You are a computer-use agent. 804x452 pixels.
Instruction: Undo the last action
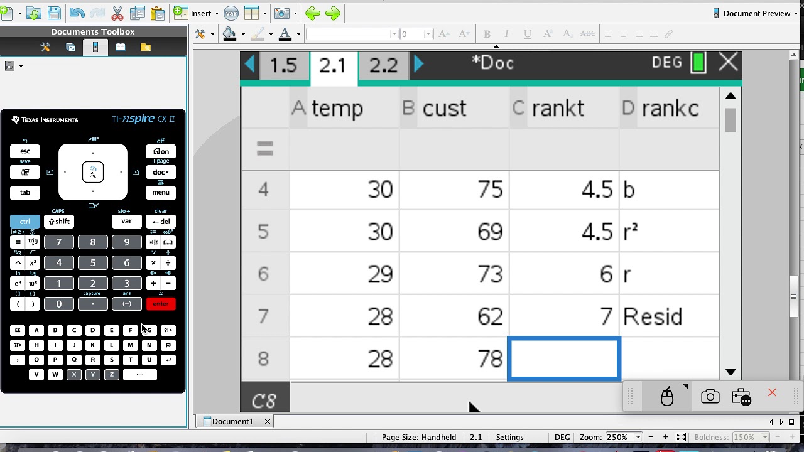point(77,13)
